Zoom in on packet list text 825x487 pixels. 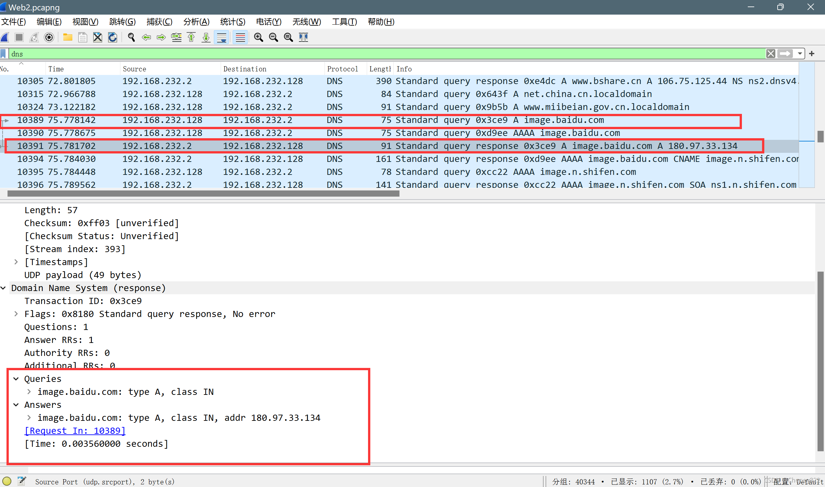coord(259,37)
